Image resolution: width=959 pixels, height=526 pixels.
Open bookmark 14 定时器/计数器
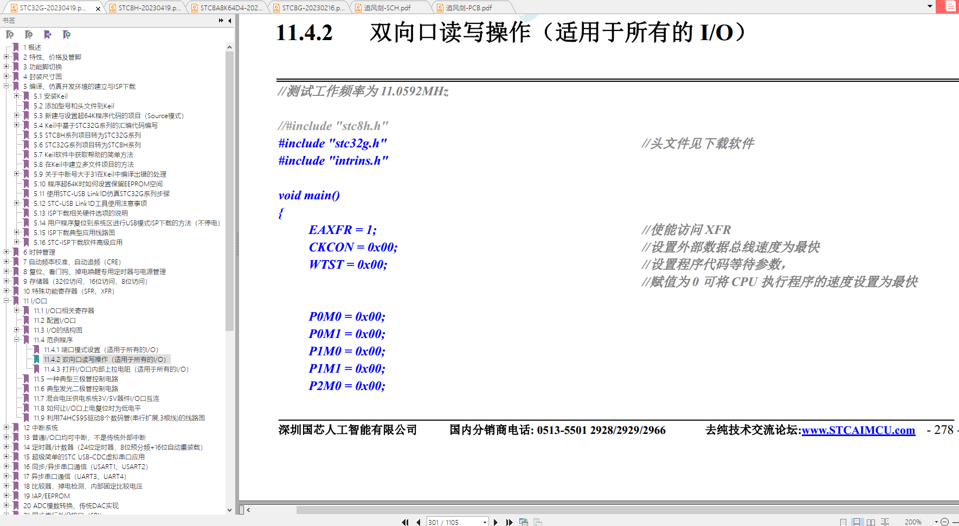click(x=113, y=447)
